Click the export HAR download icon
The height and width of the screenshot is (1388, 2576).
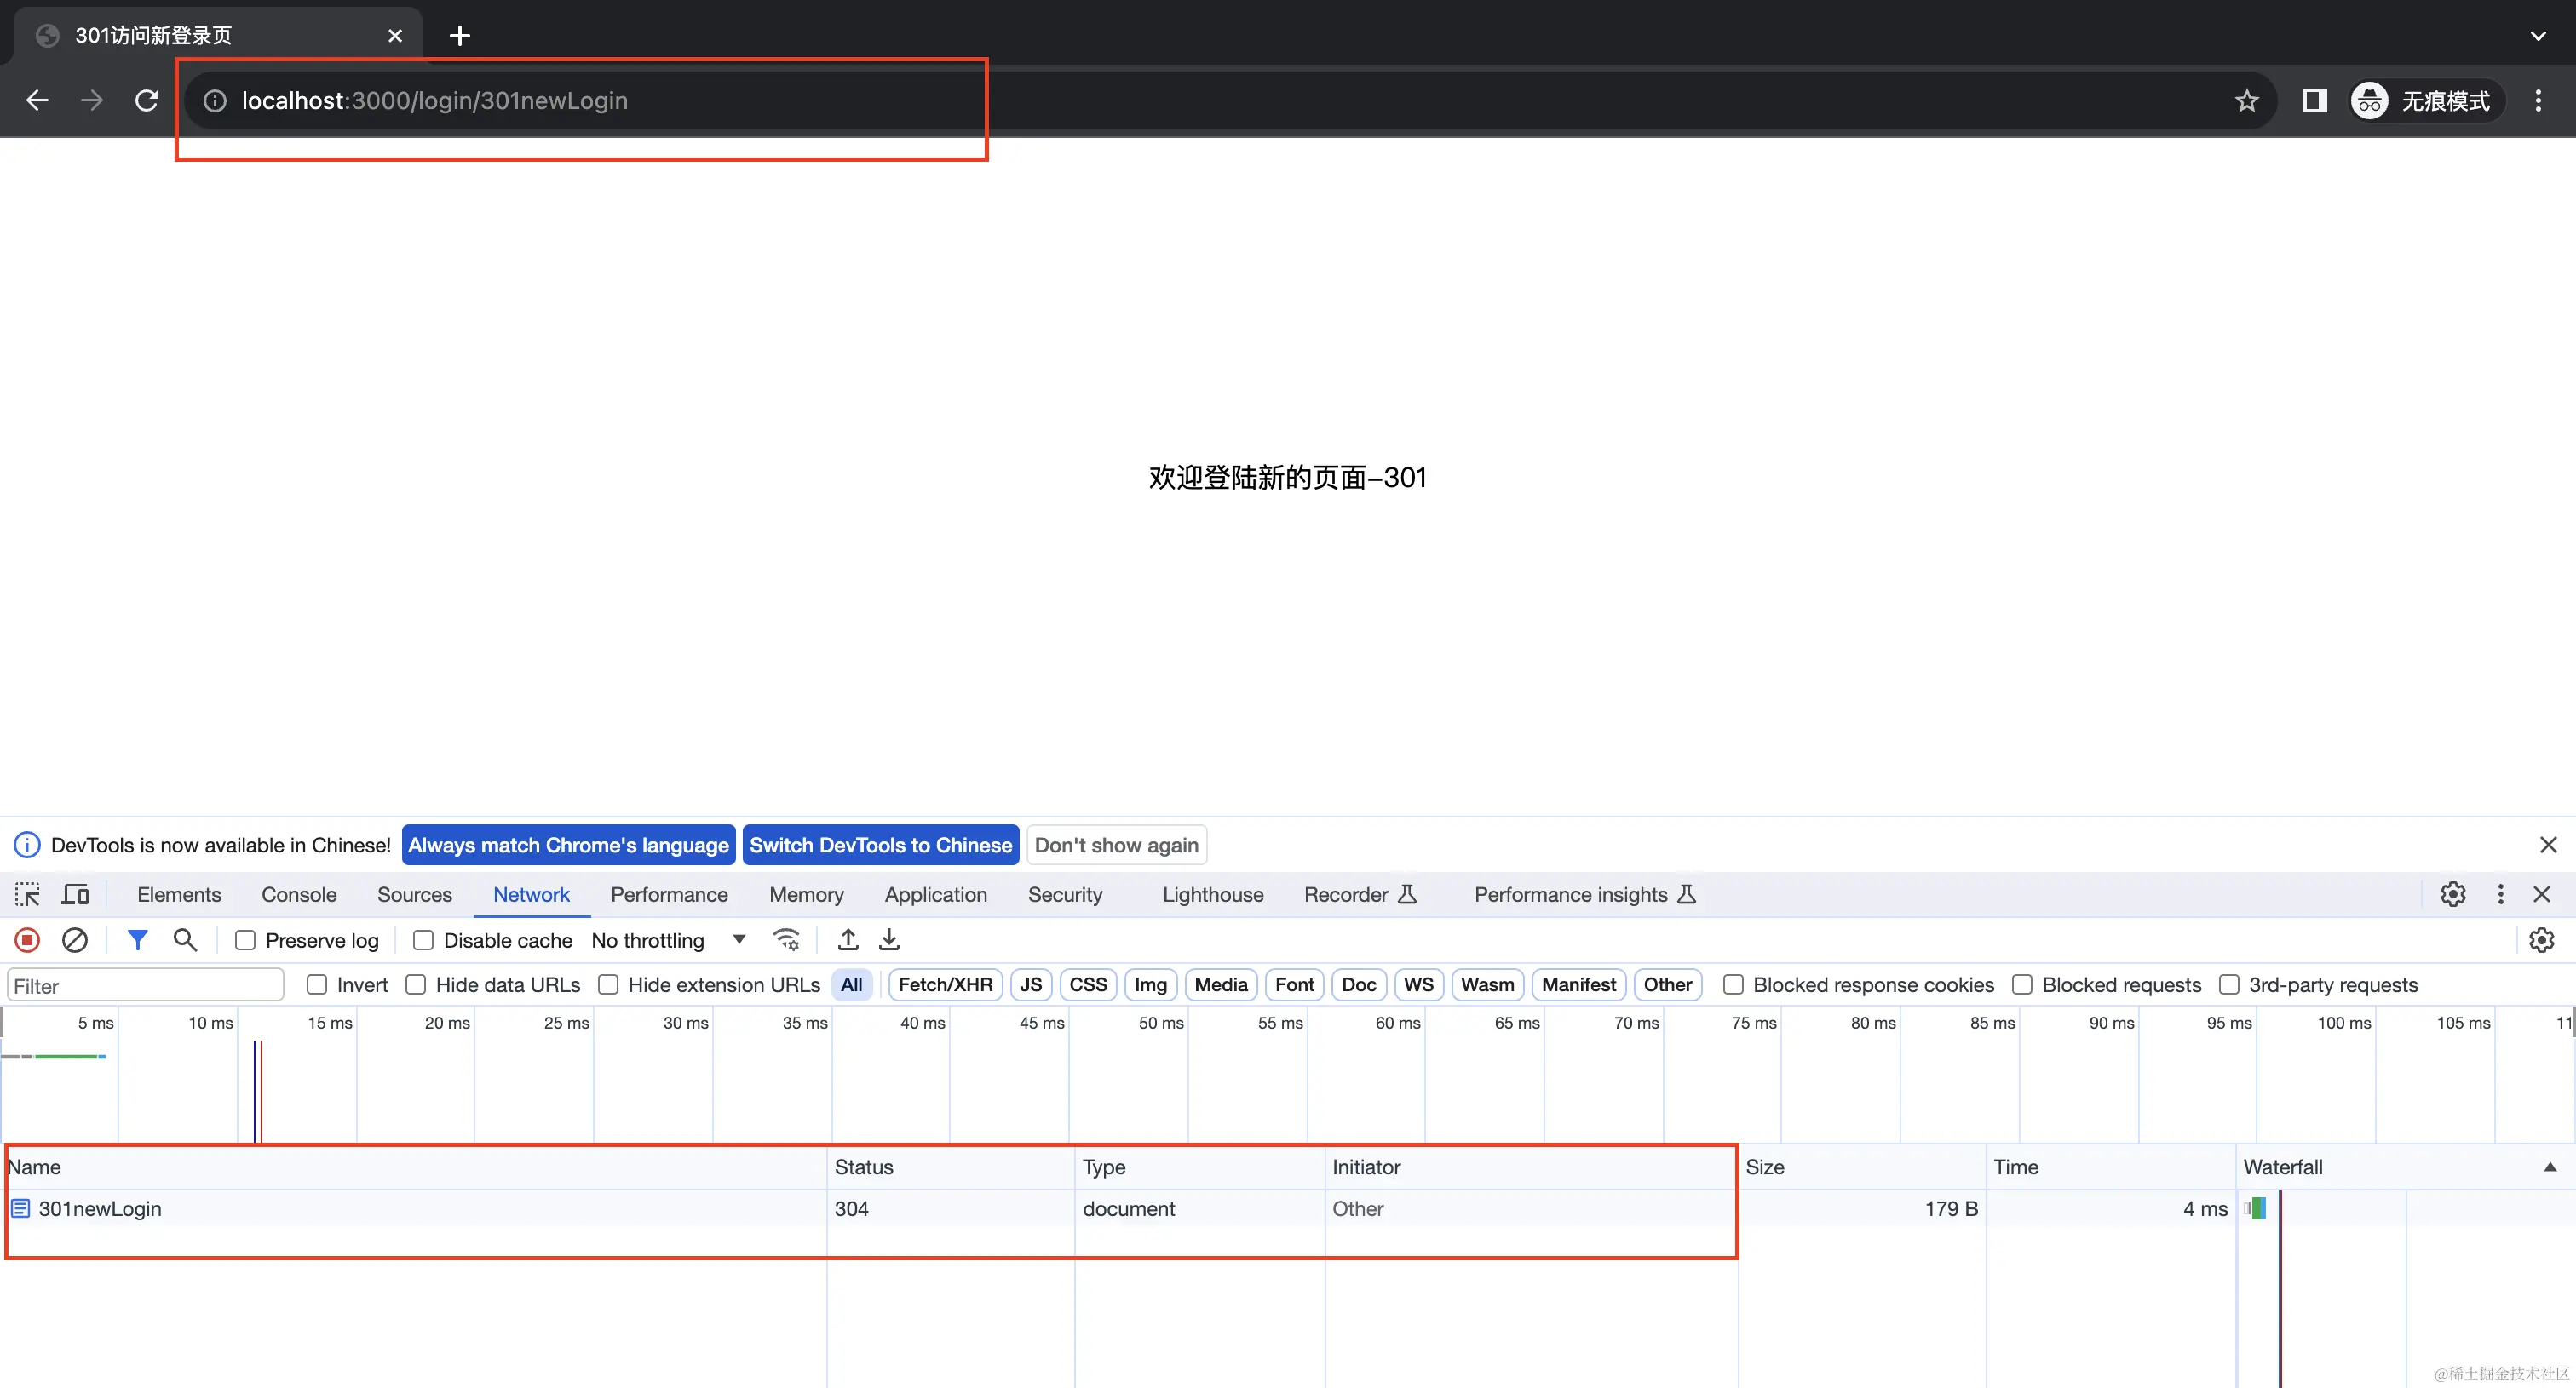889,939
